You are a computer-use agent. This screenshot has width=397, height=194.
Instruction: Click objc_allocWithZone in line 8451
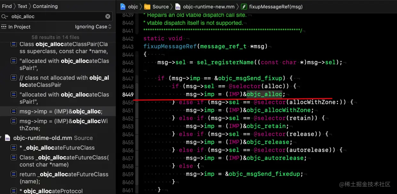click(x=278, y=110)
